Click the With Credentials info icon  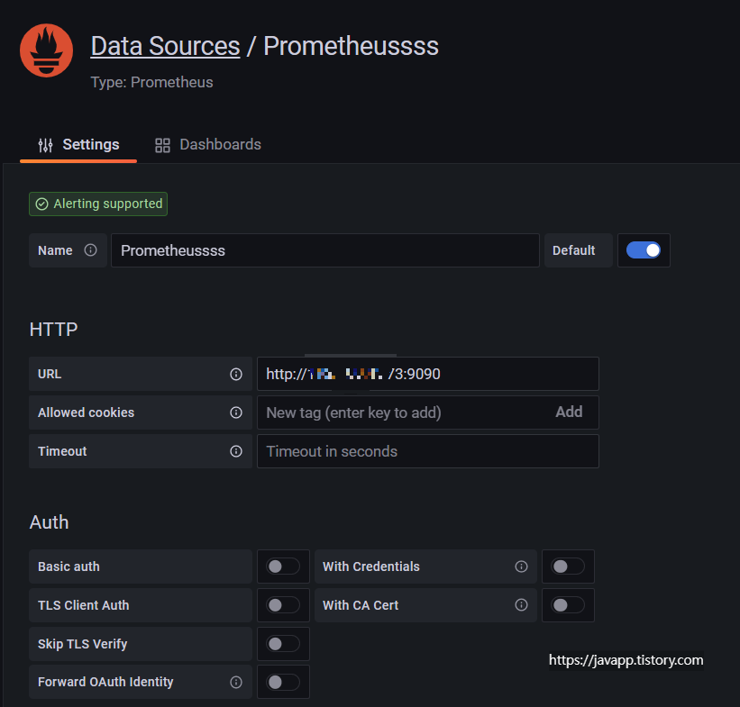(521, 567)
